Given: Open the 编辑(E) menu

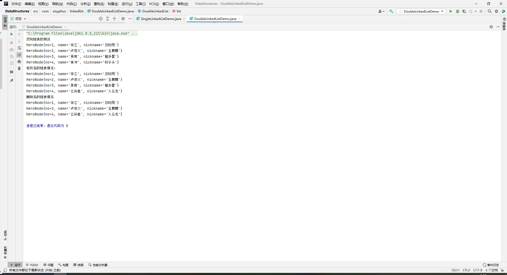Looking at the screenshot, I should click(x=30, y=4).
